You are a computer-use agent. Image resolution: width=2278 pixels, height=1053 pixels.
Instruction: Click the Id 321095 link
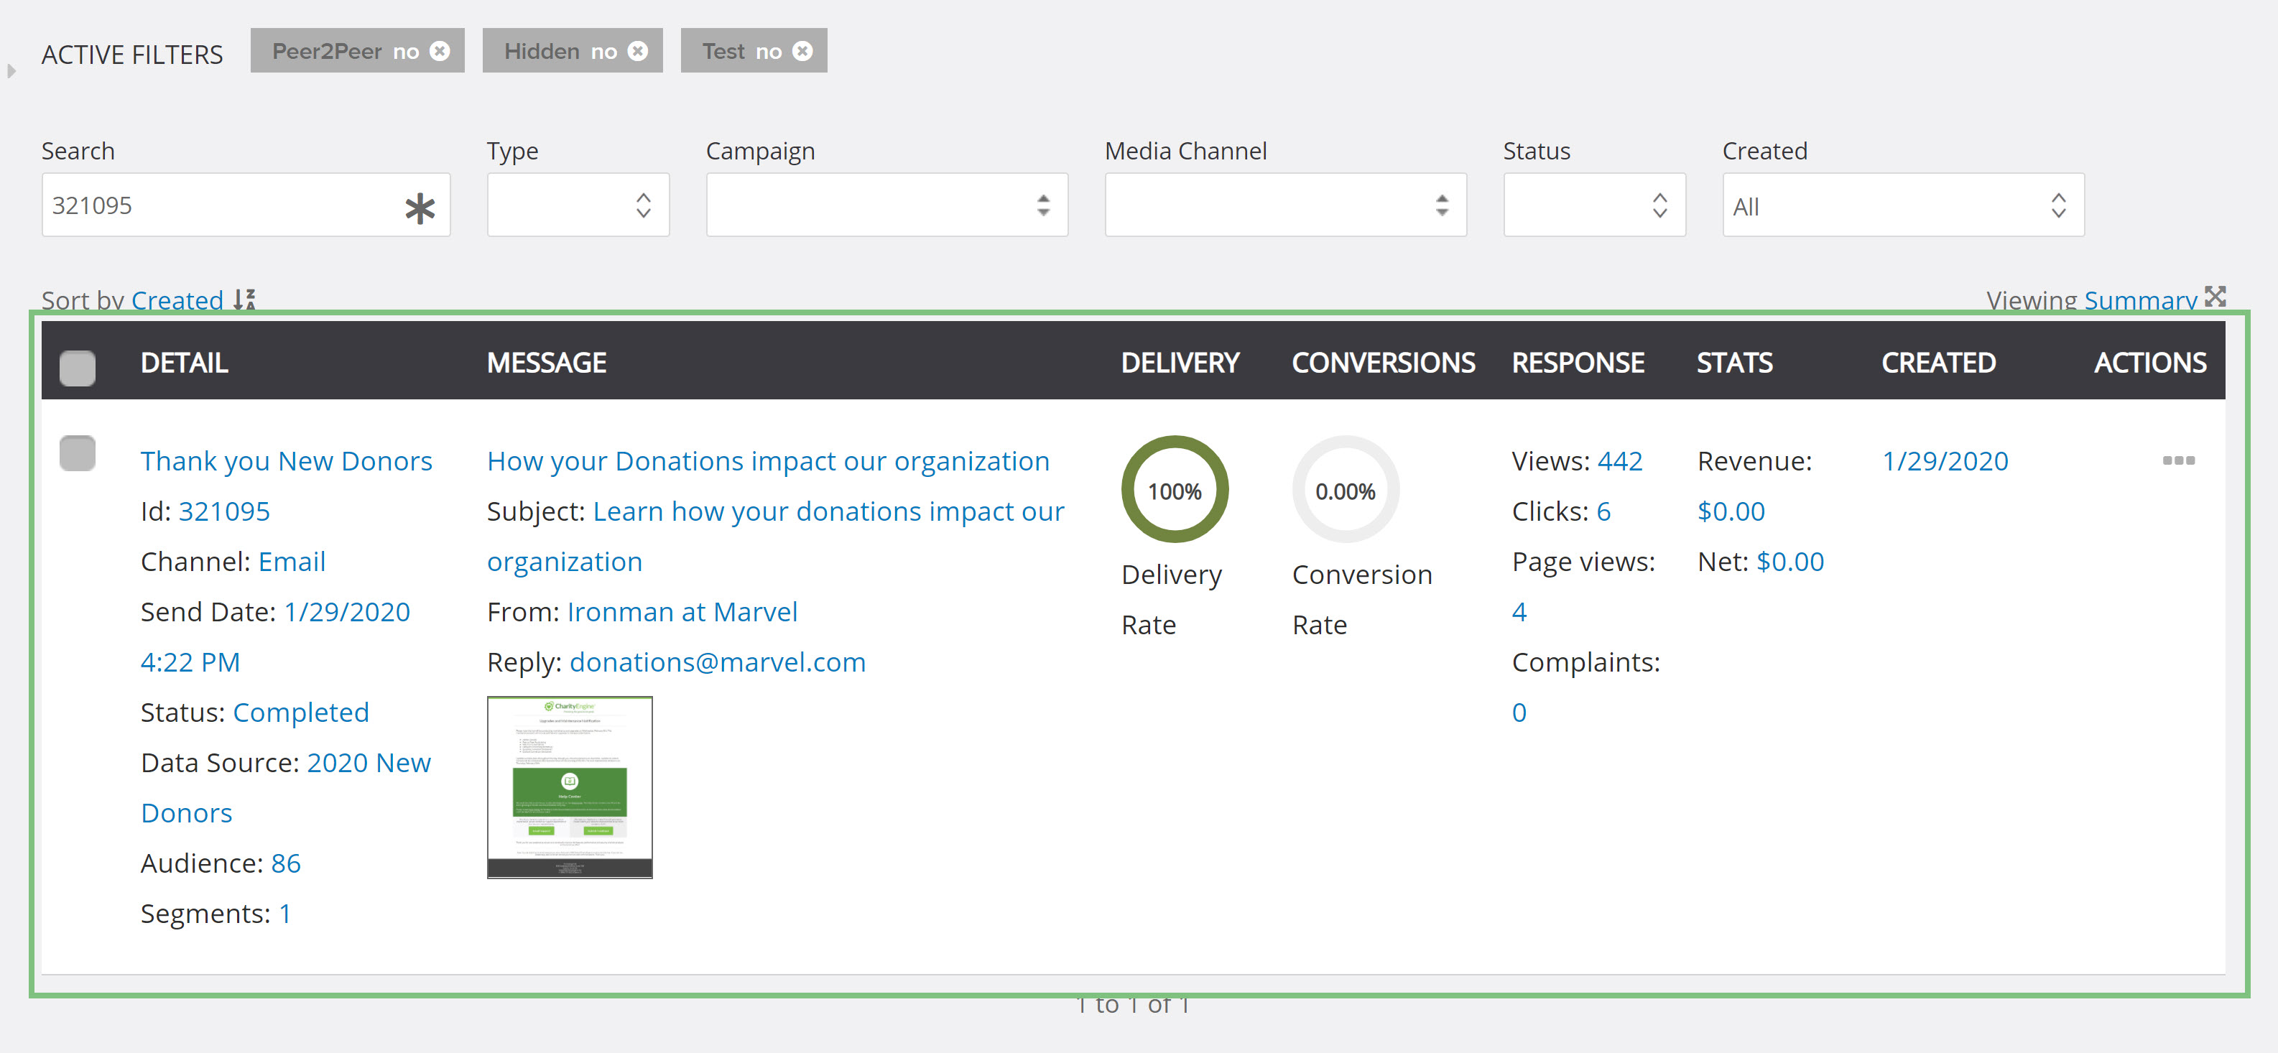point(225,511)
